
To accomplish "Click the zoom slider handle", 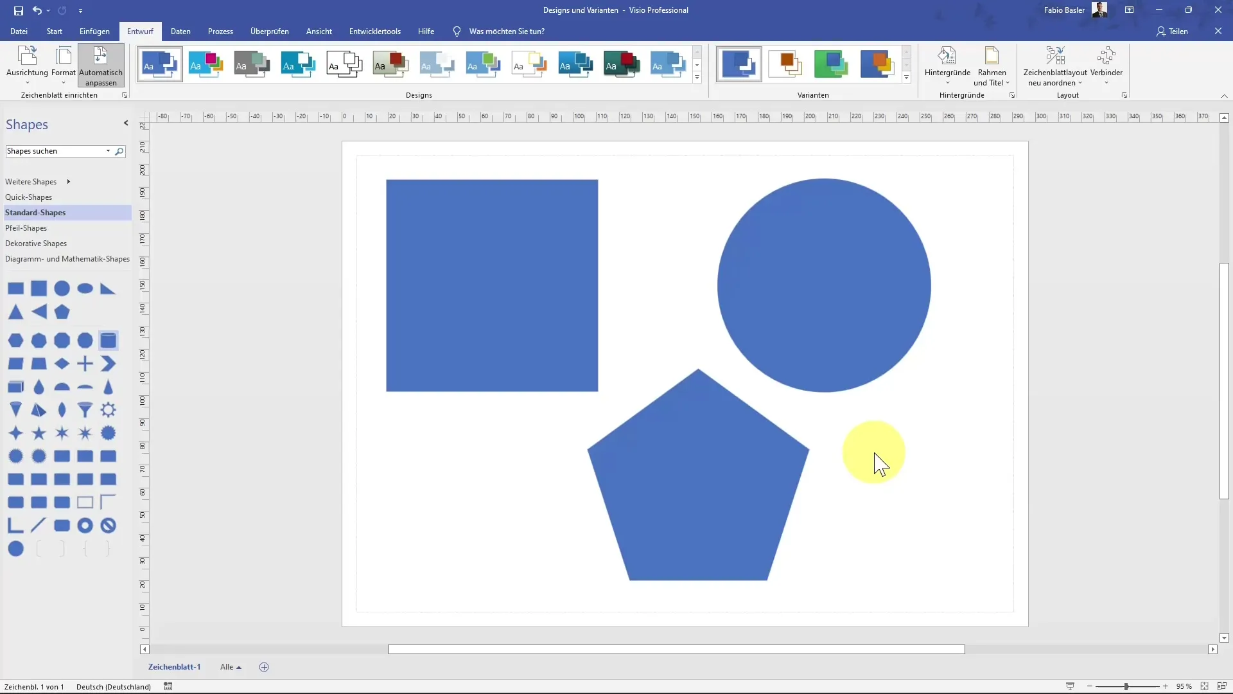I will click(1126, 686).
